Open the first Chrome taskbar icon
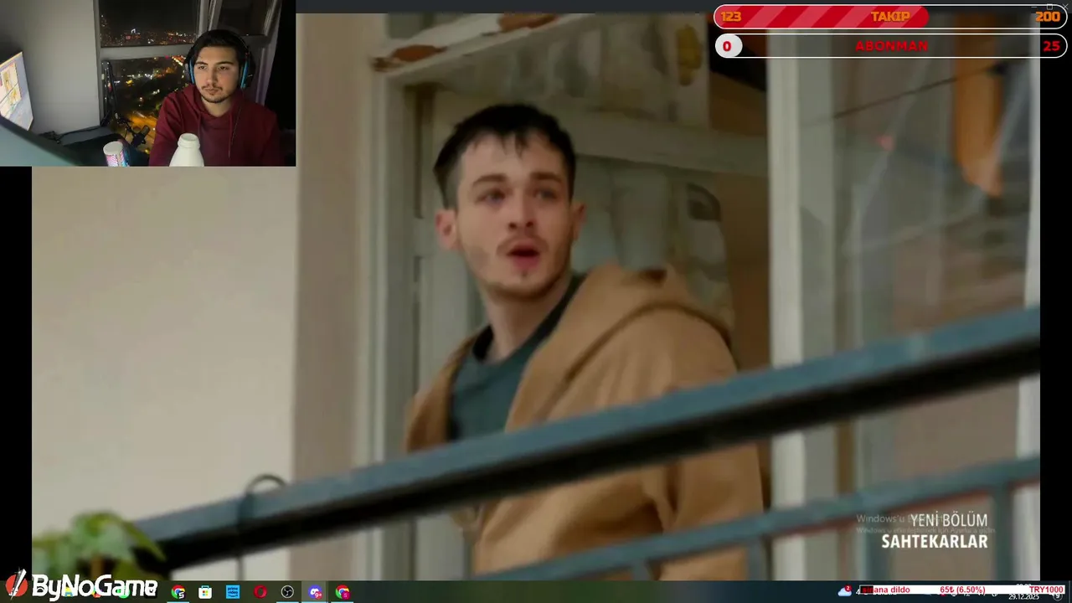This screenshot has width=1072, height=603. [x=178, y=592]
